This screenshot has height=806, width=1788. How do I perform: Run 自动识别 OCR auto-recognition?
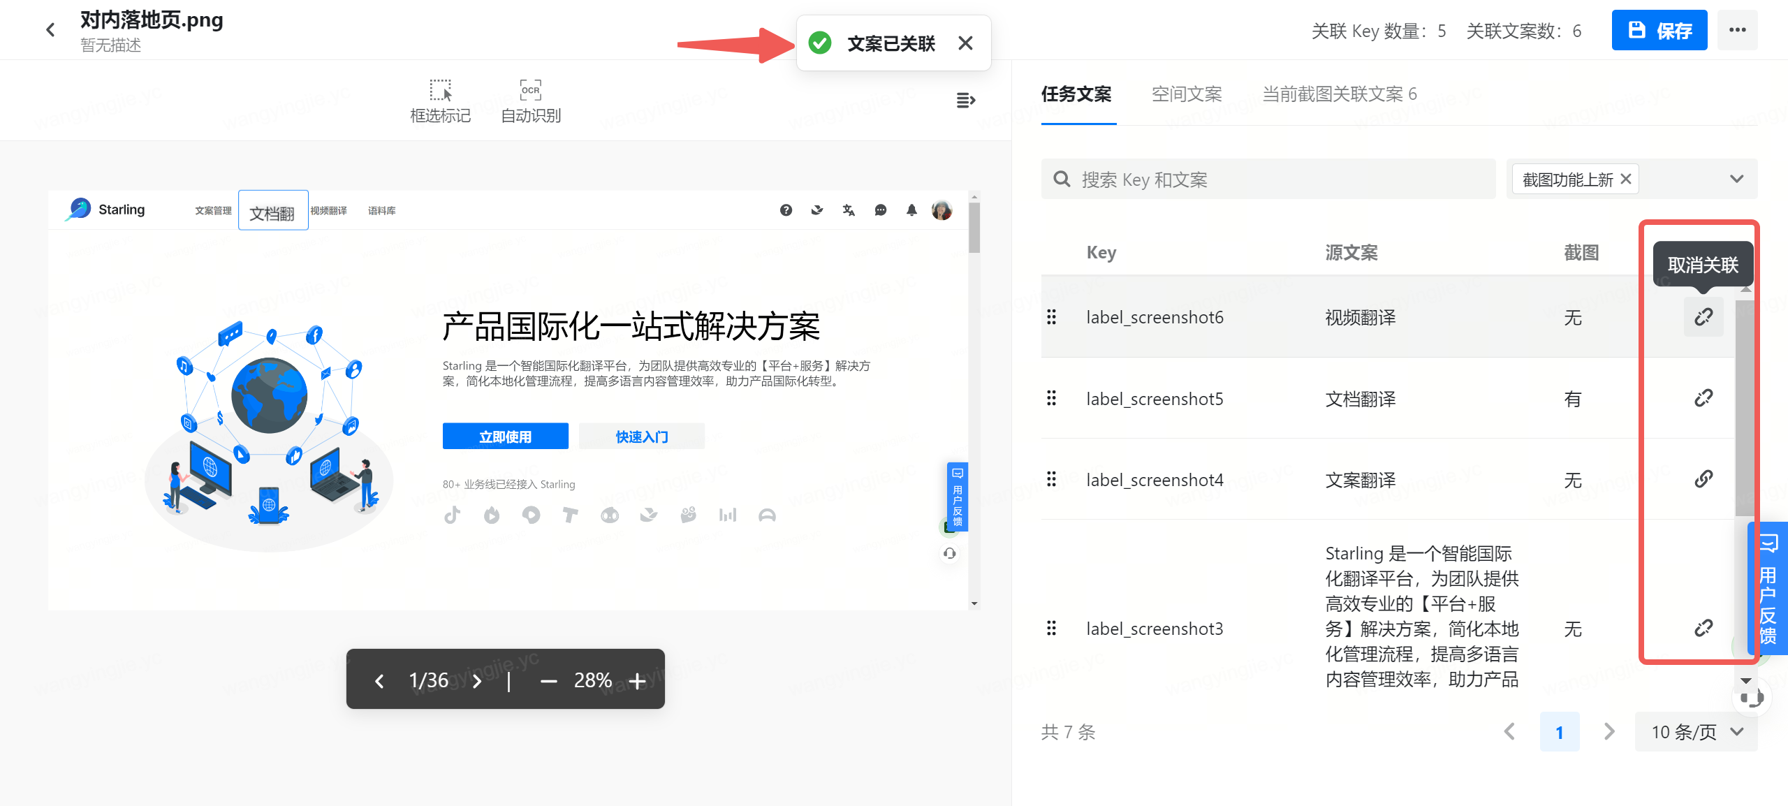(x=531, y=101)
